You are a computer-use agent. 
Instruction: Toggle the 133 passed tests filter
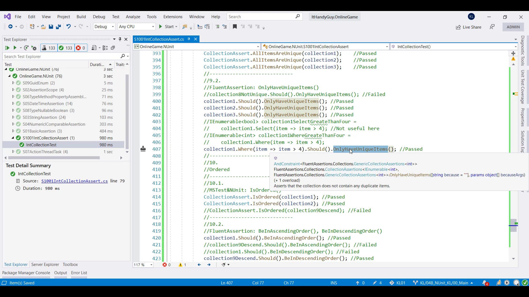pos(66,48)
